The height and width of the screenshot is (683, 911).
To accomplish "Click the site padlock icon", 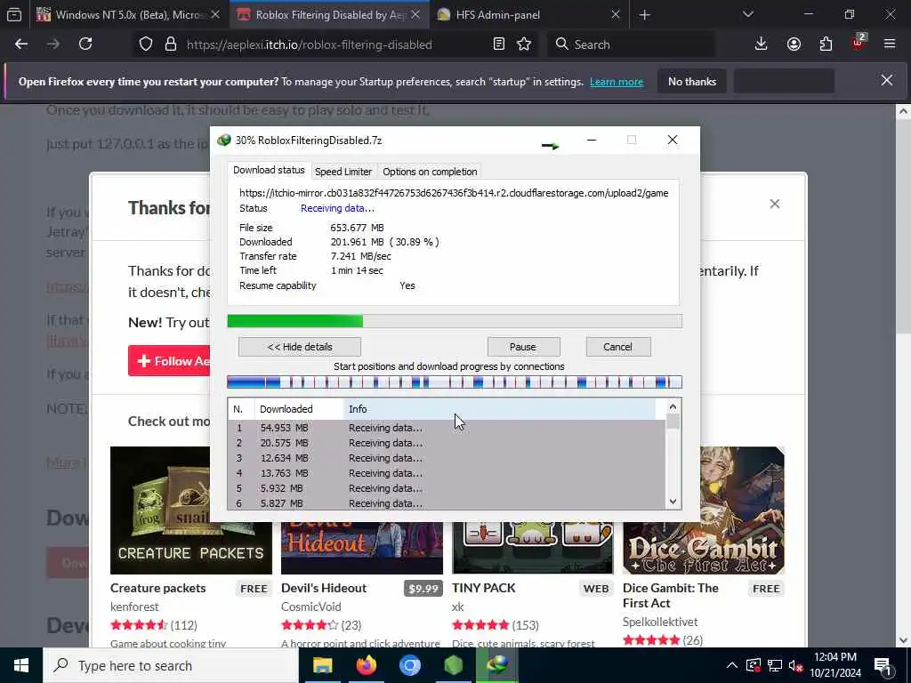I will 170,44.
